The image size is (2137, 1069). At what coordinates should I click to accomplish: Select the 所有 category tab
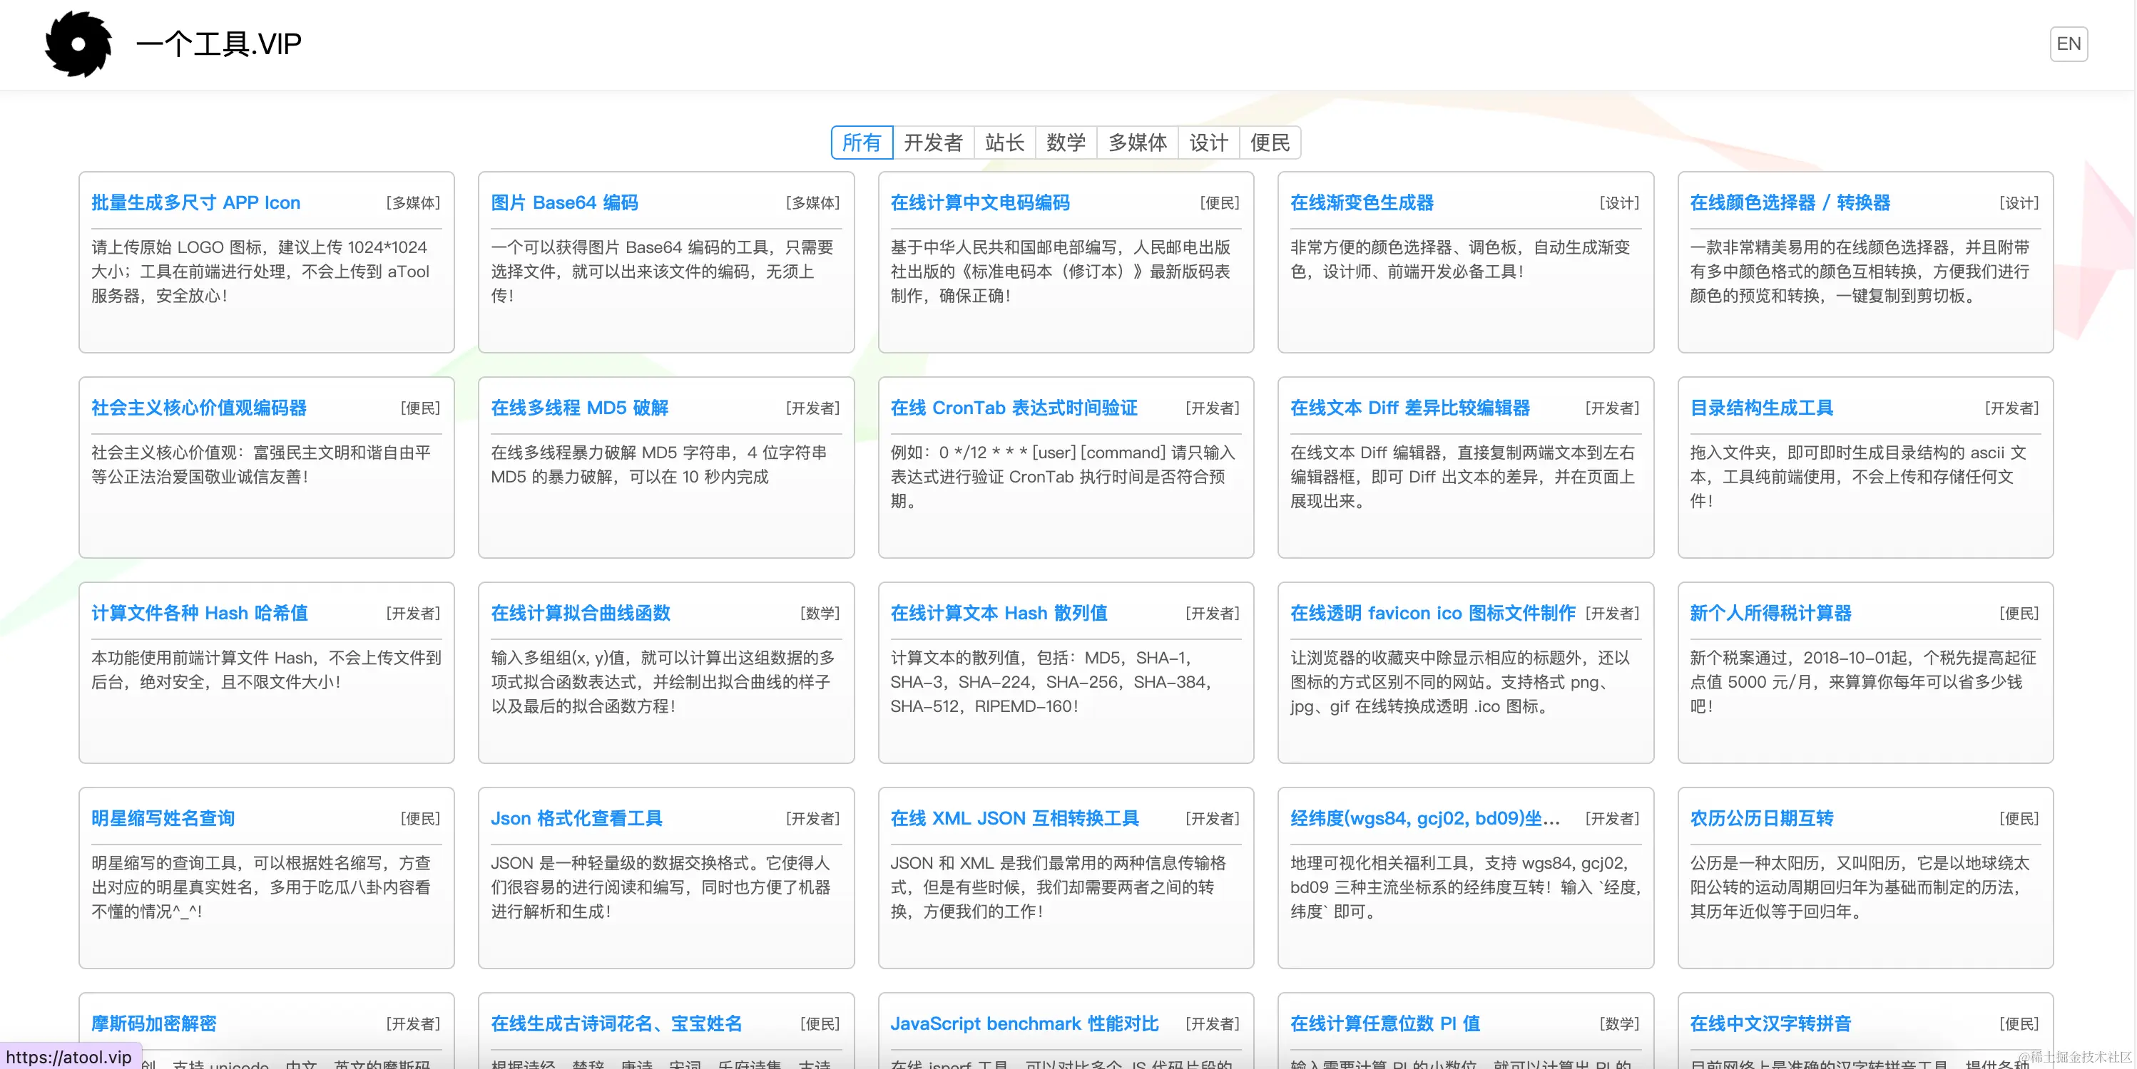click(x=861, y=143)
